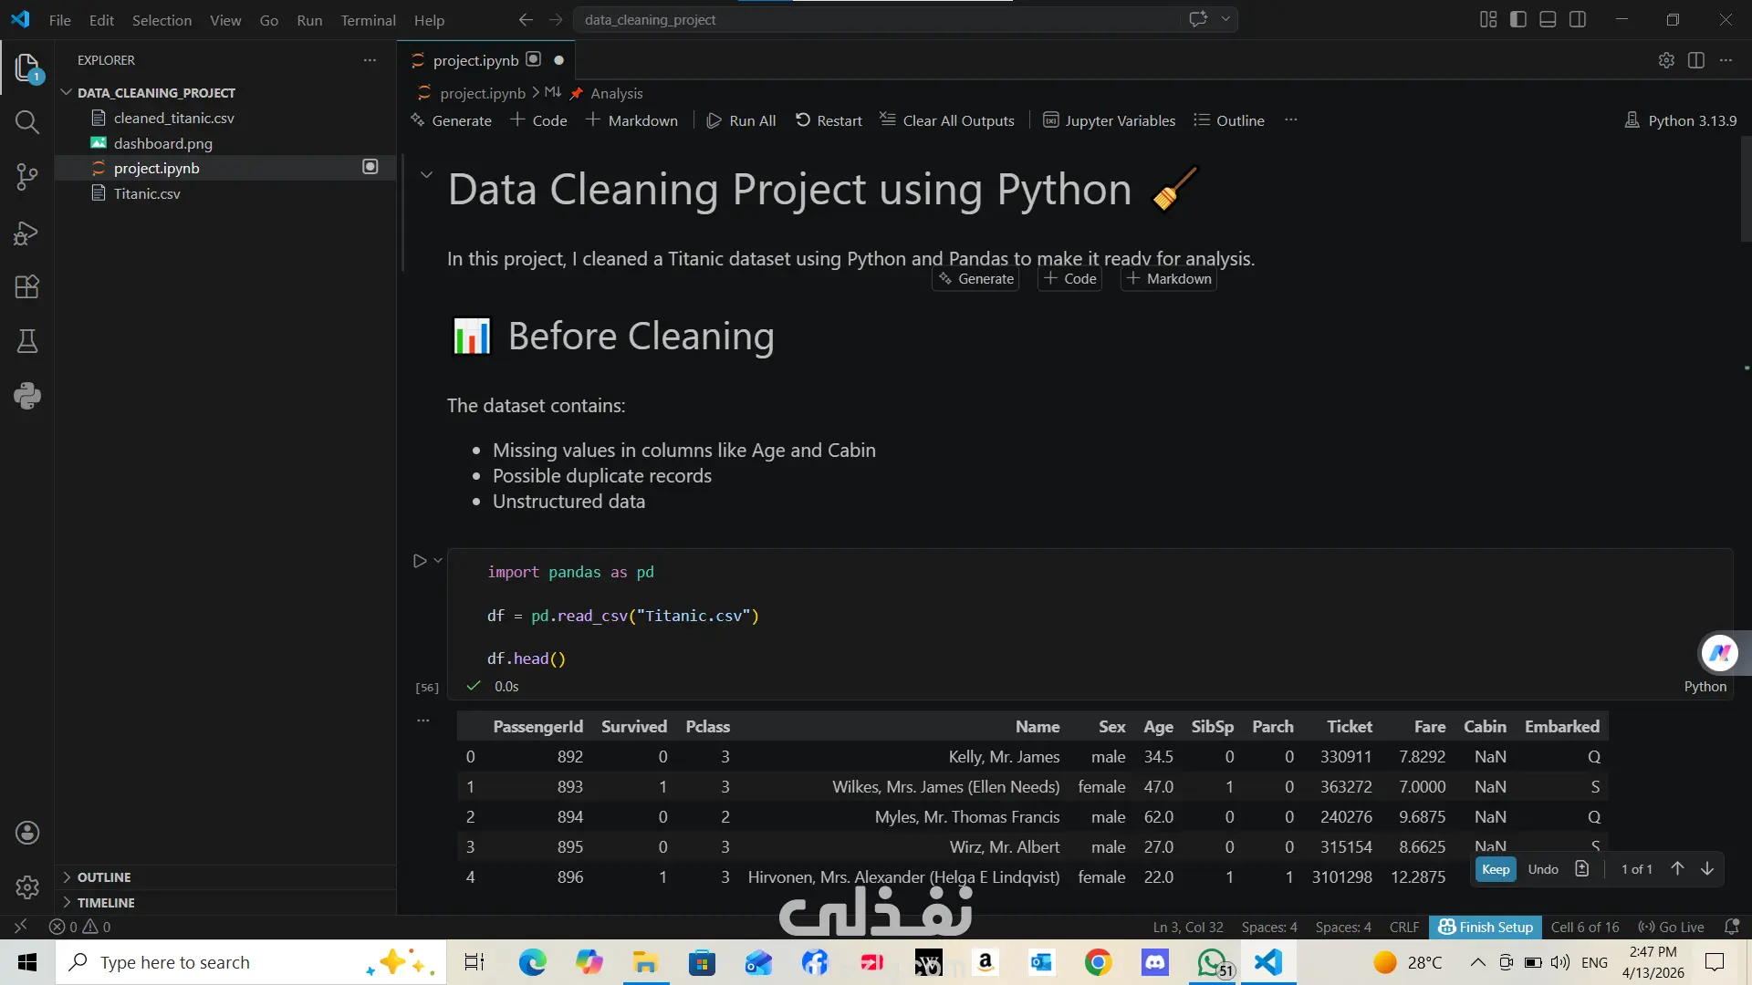This screenshot has width=1752, height=985.
Task: Run the pandas import code cell
Action: tap(419, 561)
